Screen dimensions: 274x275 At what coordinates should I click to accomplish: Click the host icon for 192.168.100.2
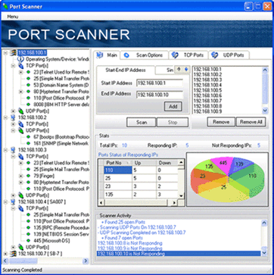click(13, 117)
